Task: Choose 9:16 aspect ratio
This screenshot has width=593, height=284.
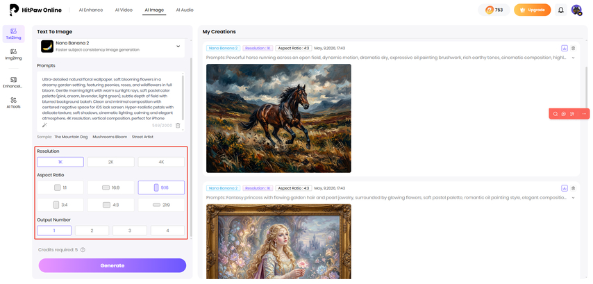Action: pyautogui.click(x=162, y=187)
